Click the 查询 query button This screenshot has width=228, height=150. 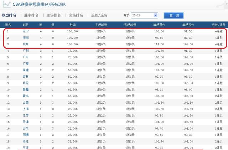pos(174,15)
